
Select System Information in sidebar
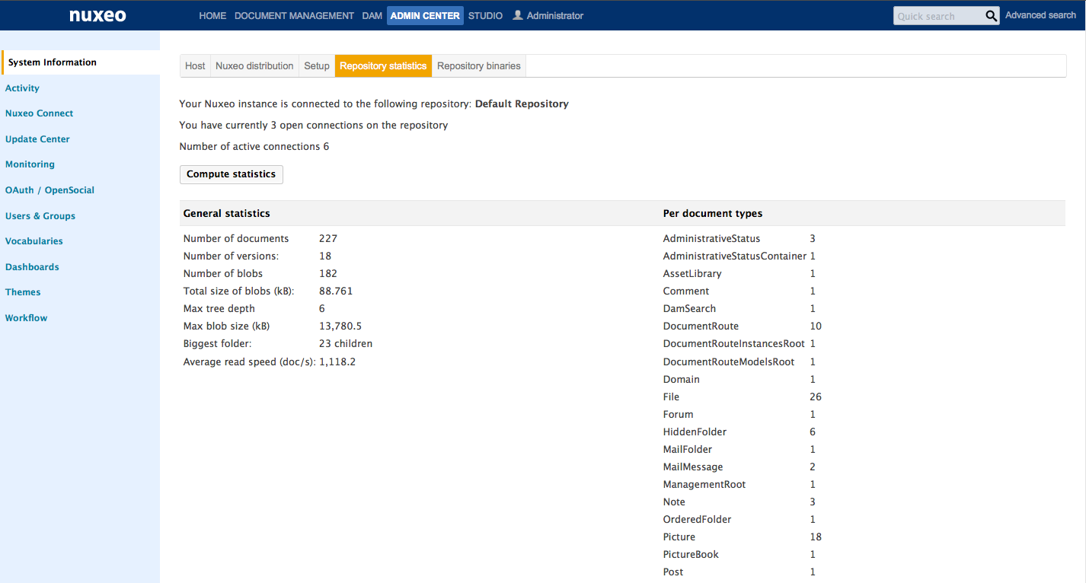click(53, 62)
